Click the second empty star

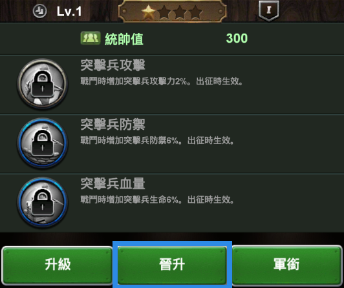pos(164,12)
